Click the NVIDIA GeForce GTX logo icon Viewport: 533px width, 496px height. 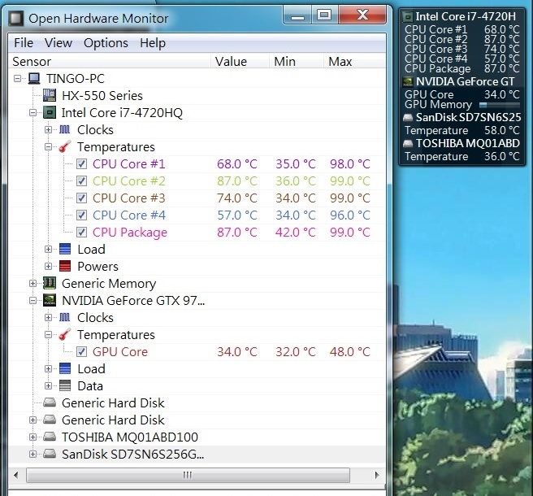50,300
